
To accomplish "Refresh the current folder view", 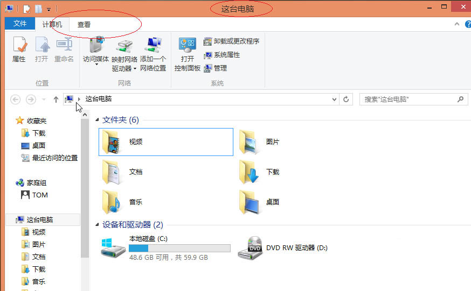I will (347, 100).
